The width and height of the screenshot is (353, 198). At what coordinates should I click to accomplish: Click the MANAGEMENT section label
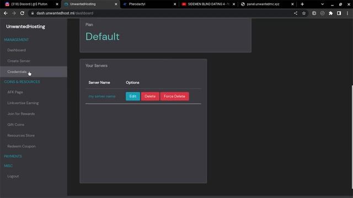point(17,40)
